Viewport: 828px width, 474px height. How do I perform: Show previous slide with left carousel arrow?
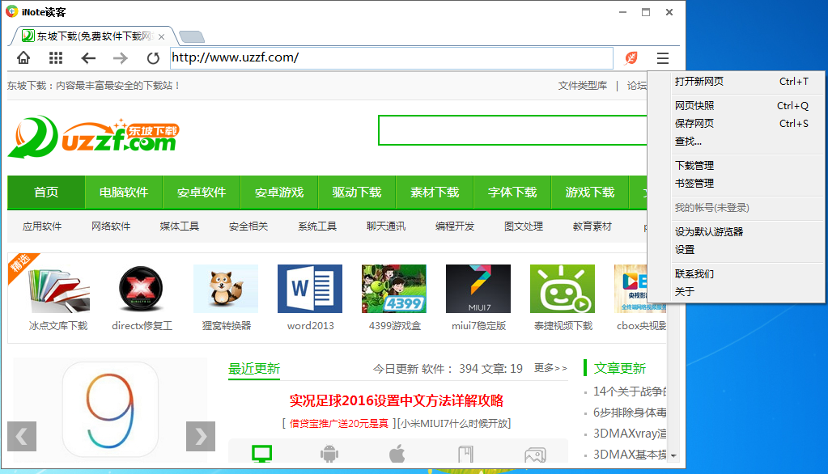(22, 437)
